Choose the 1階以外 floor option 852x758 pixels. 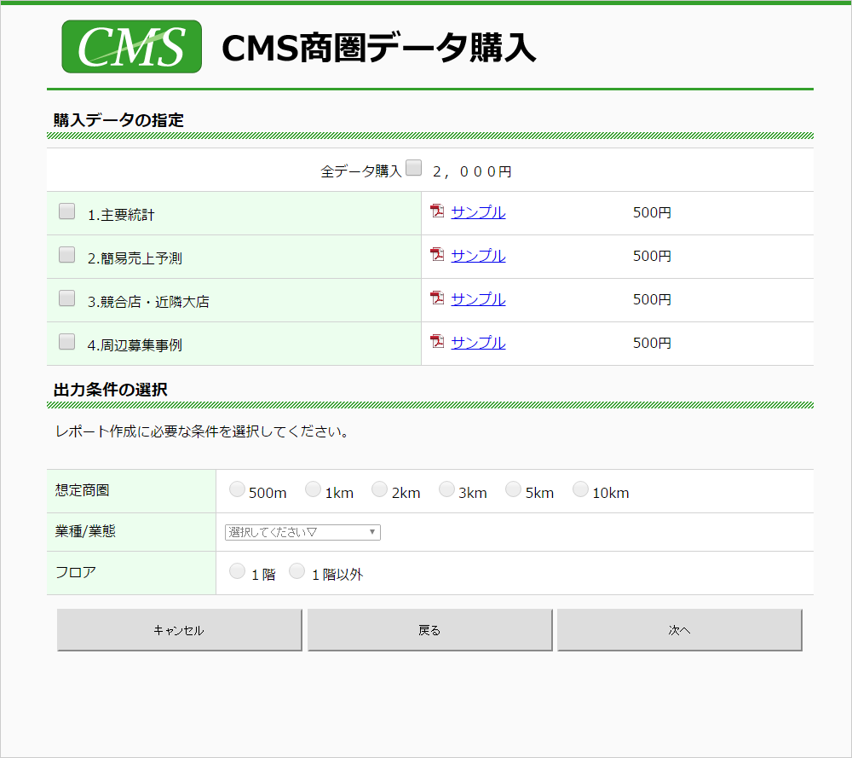pos(296,570)
